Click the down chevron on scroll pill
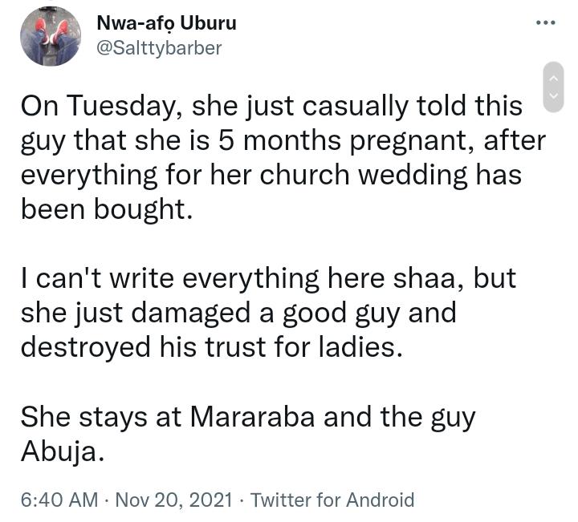578x522 pixels. pos(554,95)
